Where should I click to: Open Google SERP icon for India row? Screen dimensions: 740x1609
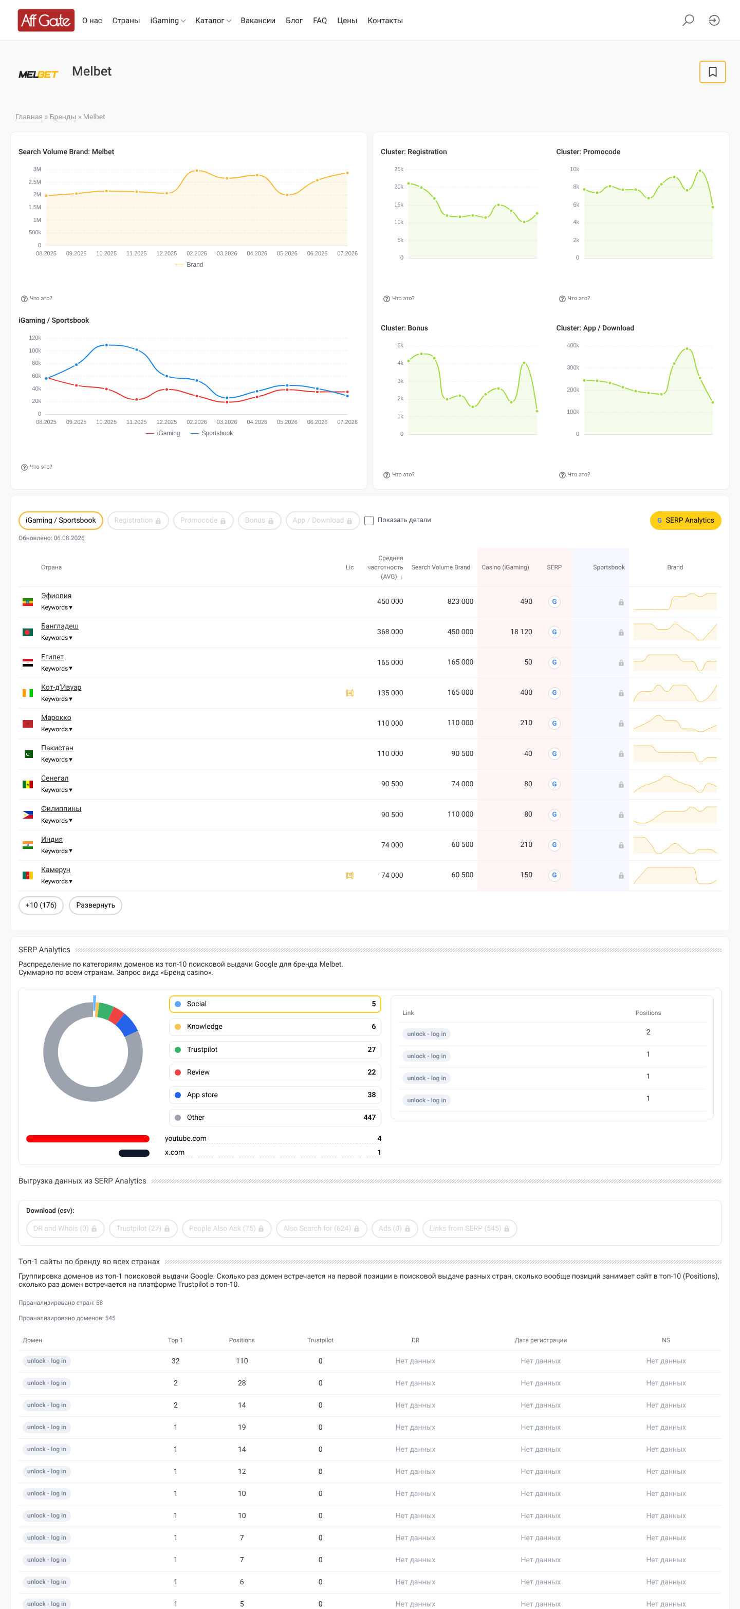(554, 845)
